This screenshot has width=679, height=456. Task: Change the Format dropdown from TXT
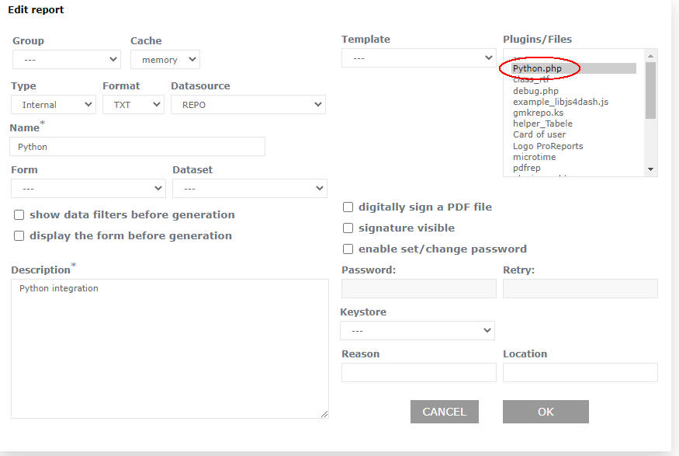pyautogui.click(x=133, y=105)
